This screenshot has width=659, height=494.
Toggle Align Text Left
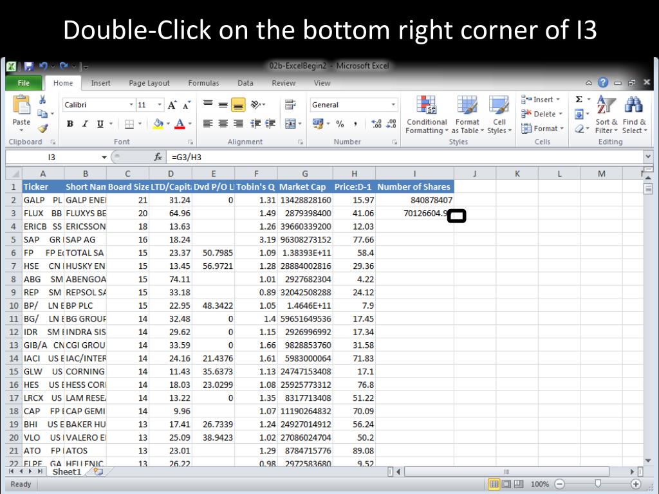pos(208,123)
